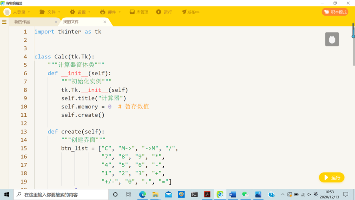The width and height of the screenshot is (355, 200).
Task: Click the 发布 publish button
Action: click(x=190, y=12)
